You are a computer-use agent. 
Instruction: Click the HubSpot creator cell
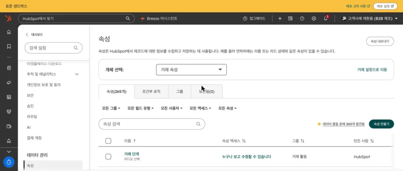pyautogui.click(x=362, y=156)
